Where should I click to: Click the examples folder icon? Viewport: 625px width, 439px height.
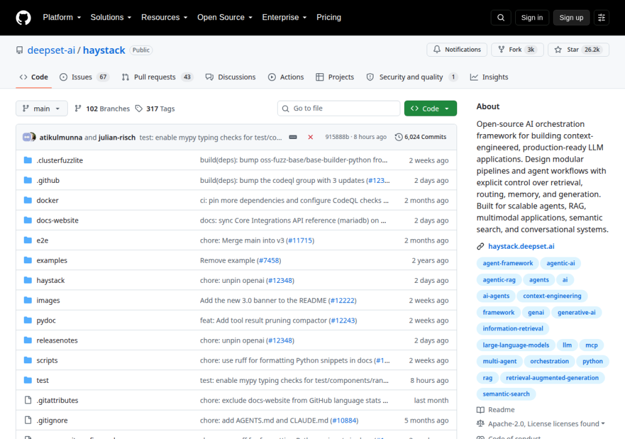pos(27,260)
